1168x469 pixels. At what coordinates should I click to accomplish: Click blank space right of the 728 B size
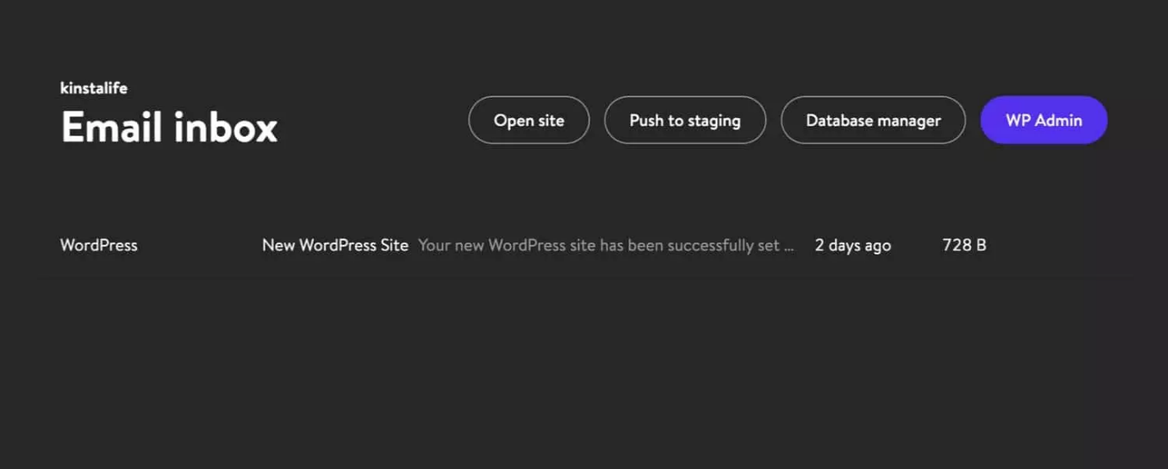coord(1066,245)
